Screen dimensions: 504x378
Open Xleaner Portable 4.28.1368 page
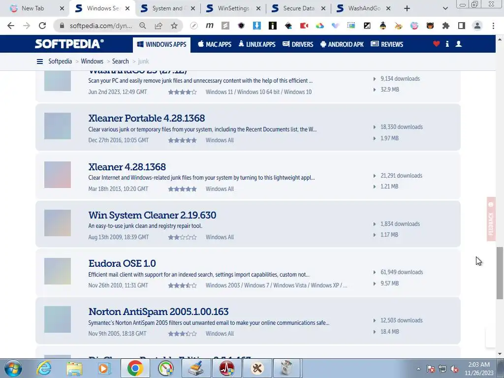(147, 118)
